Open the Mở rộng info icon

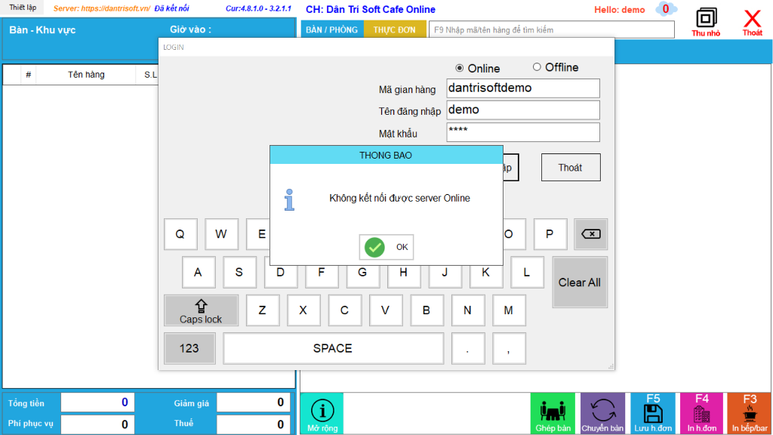click(x=322, y=413)
